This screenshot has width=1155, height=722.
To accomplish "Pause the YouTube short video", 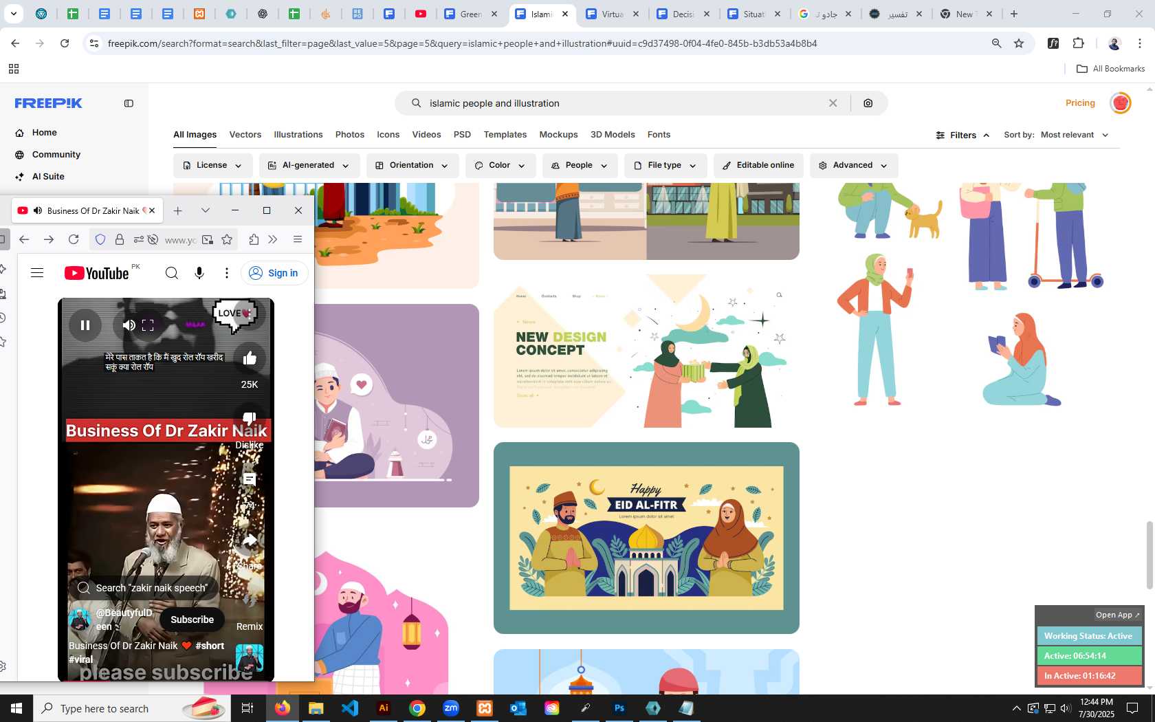I will pos(85,325).
